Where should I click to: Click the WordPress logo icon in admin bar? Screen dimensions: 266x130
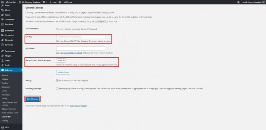tap(2, 2)
